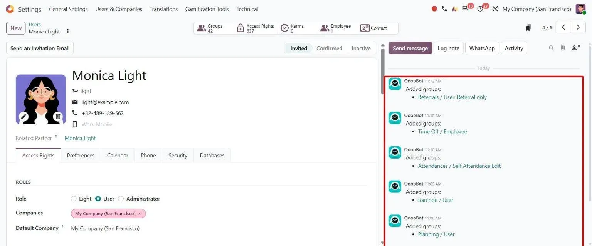Open attachments paperclip icon
The height and width of the screenshot is (246, 592).
pos(563,48)
